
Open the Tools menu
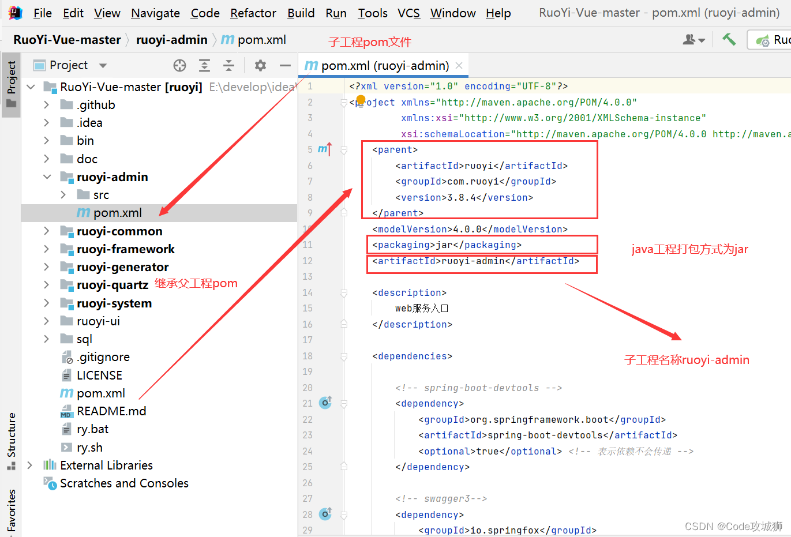(373, 13)
